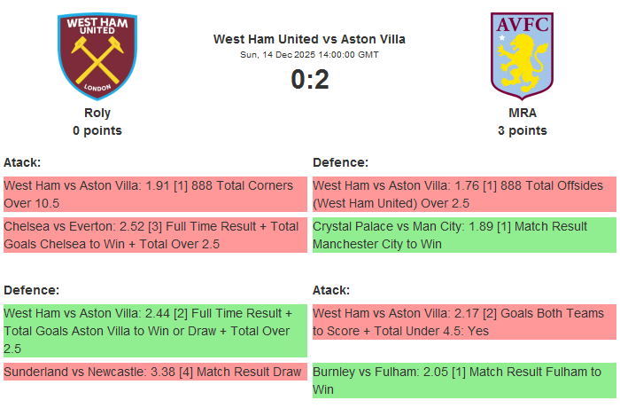Click Roly's 0 points label
620x408 pixels.
[97, 130]
